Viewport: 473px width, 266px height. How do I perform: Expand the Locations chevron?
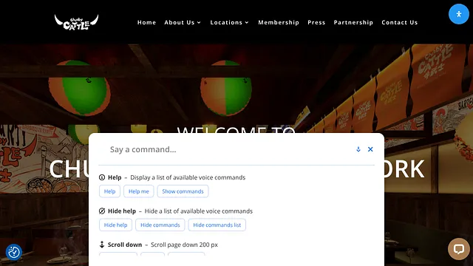tap(247, 23)
